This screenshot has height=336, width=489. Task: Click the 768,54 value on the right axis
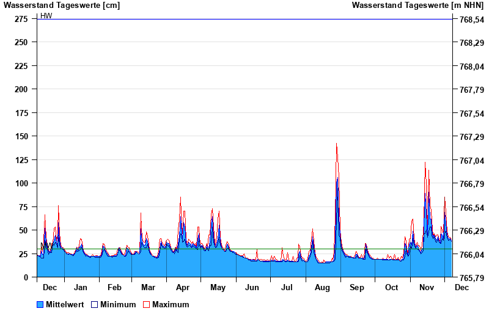point(471,20)
